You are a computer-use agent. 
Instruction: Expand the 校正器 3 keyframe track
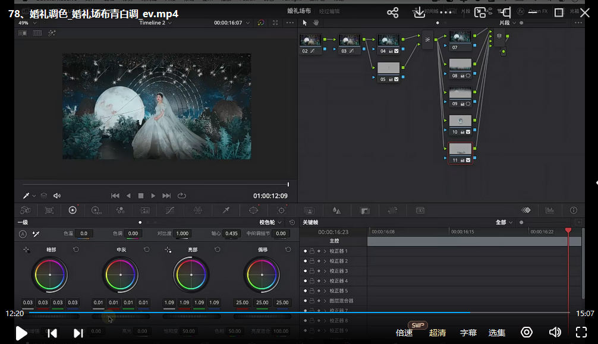tap(325, 271)
